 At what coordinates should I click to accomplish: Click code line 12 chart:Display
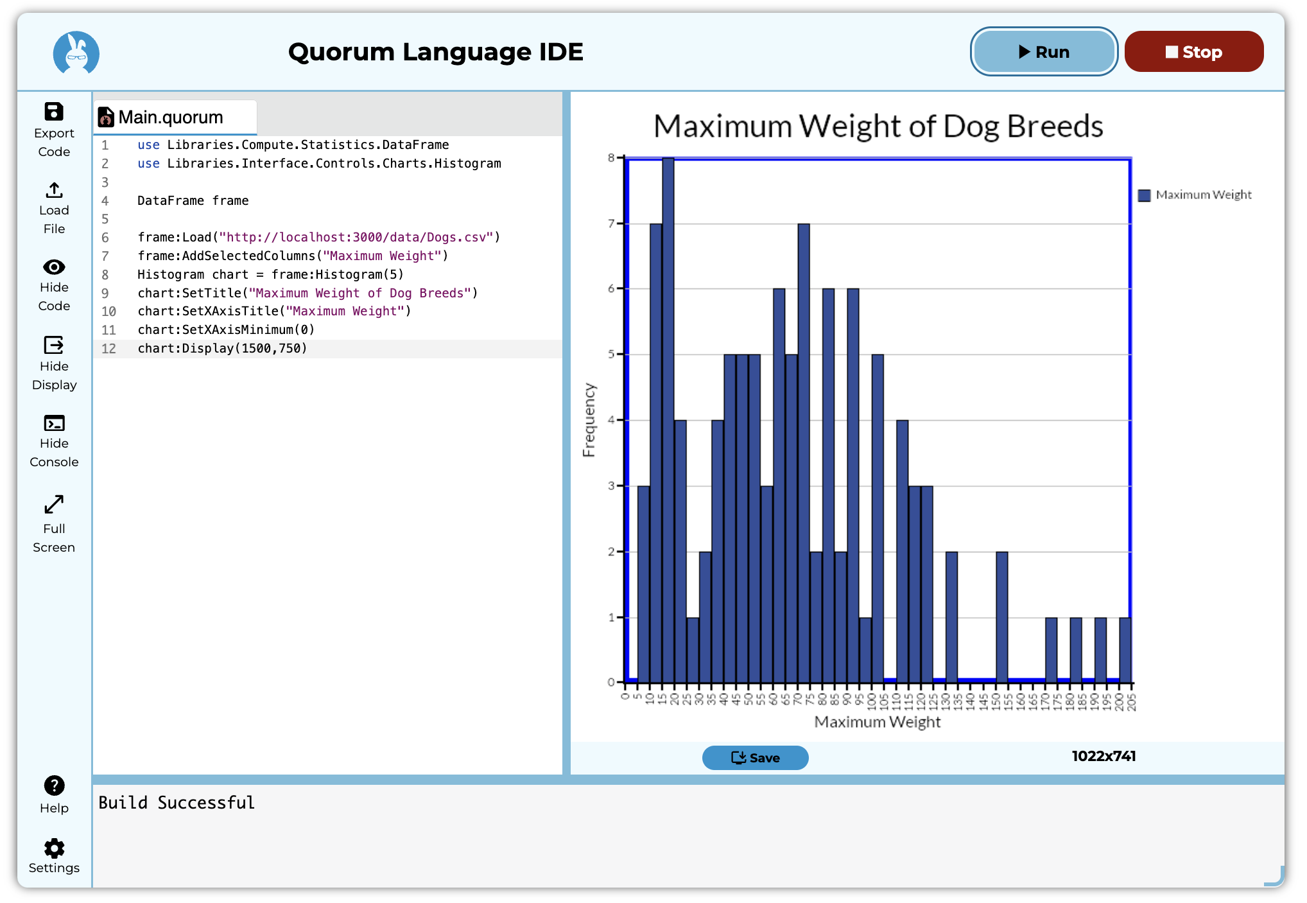tap(222, 349)
